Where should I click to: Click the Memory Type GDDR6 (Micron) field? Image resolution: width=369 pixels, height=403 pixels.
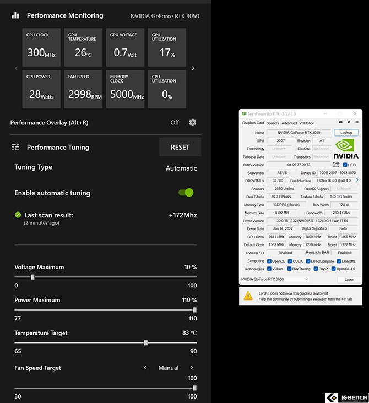(x=286, y=205)
